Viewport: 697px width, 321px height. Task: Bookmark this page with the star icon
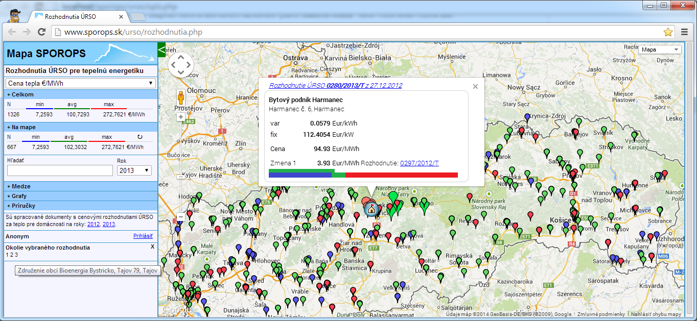click(x=668, y=32)
